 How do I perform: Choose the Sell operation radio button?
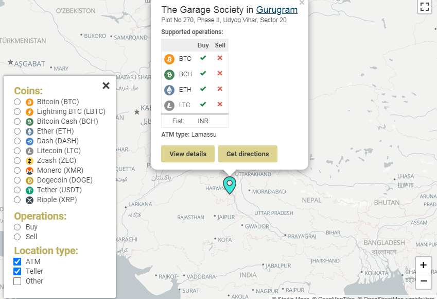click(x=18, y=237)
